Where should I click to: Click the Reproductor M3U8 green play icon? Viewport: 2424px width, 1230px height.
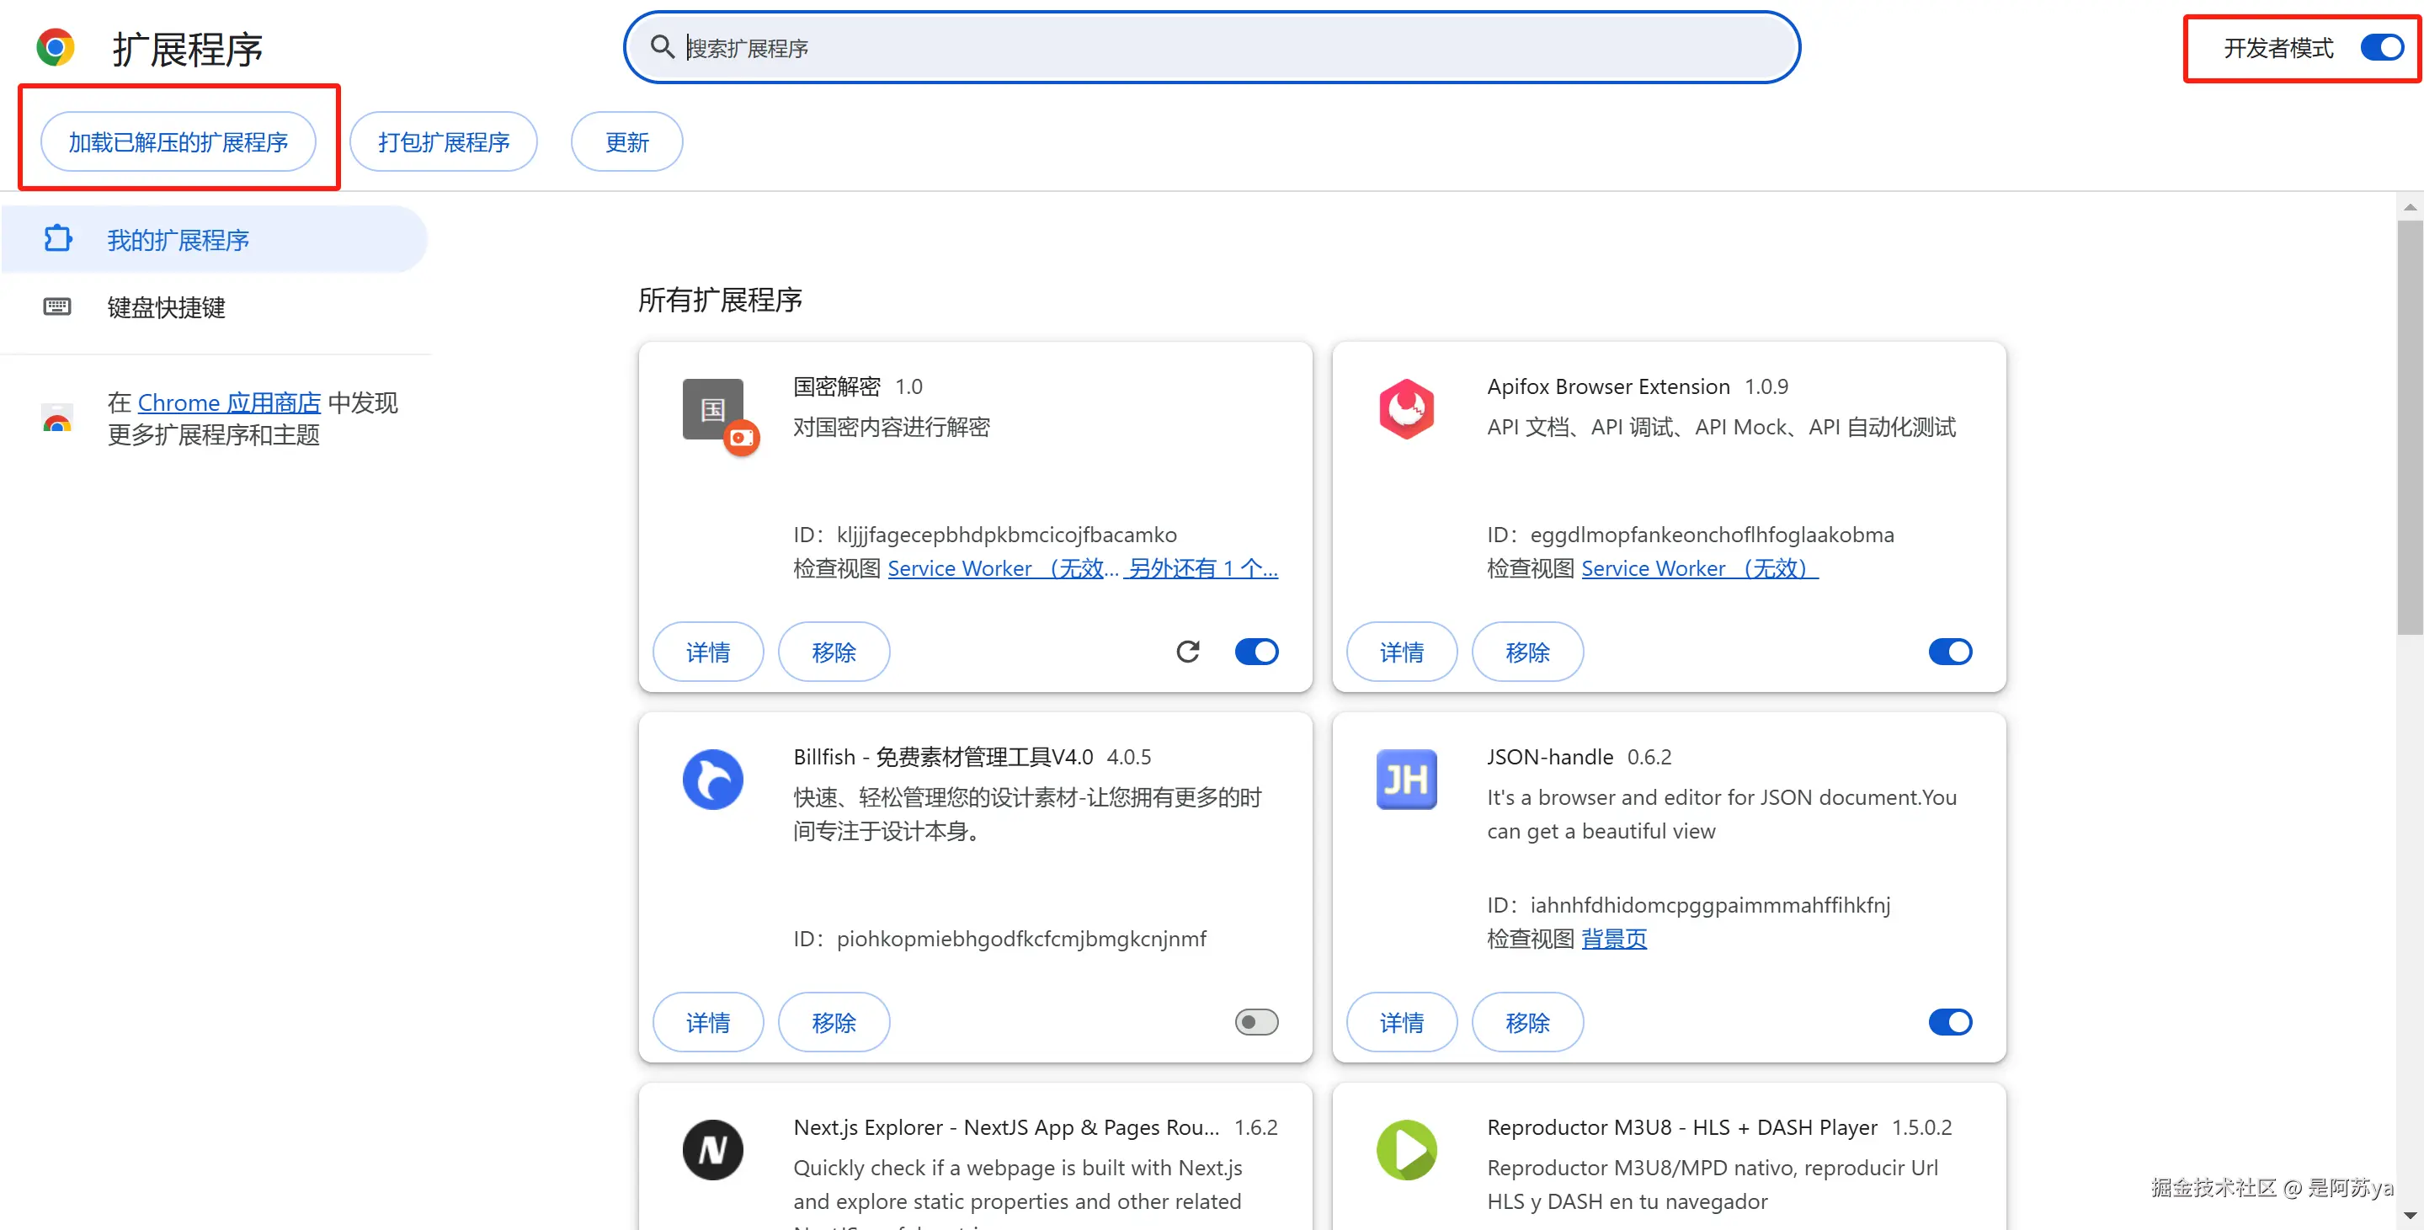1406,1149
